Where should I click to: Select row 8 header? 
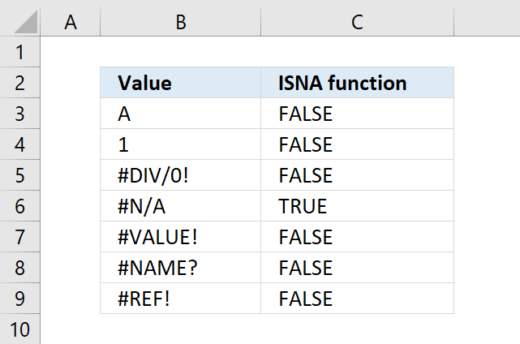[20, 268]
